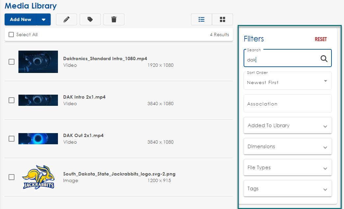This screenshot has width=344, height=209.
Task: Check the Select All checkbox
Action: click(x=11, y=35)
